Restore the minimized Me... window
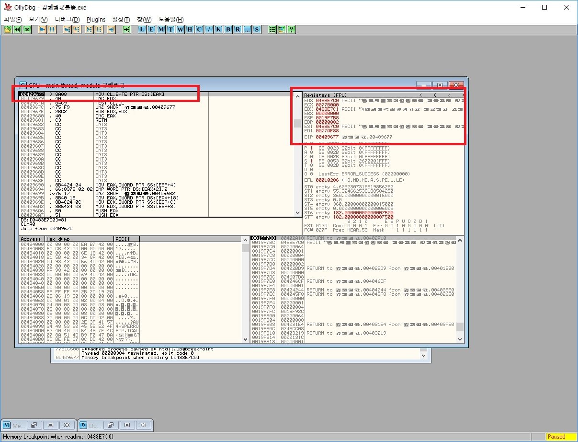Screen dimensions: 578x442 [34, 425]
